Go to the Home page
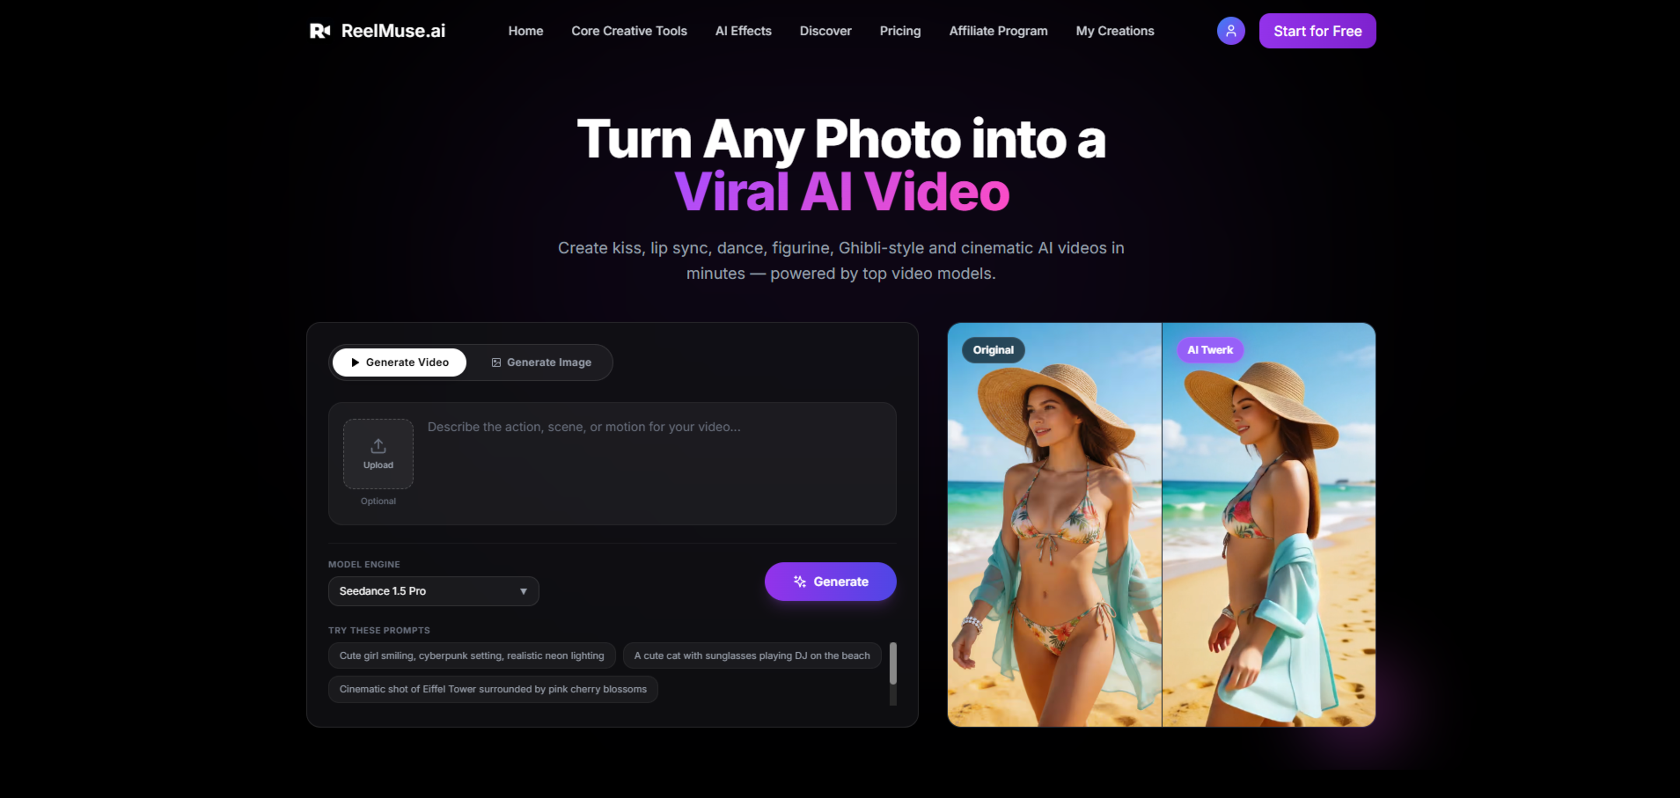The image size is (1680, 798). (x=525, y=31)
